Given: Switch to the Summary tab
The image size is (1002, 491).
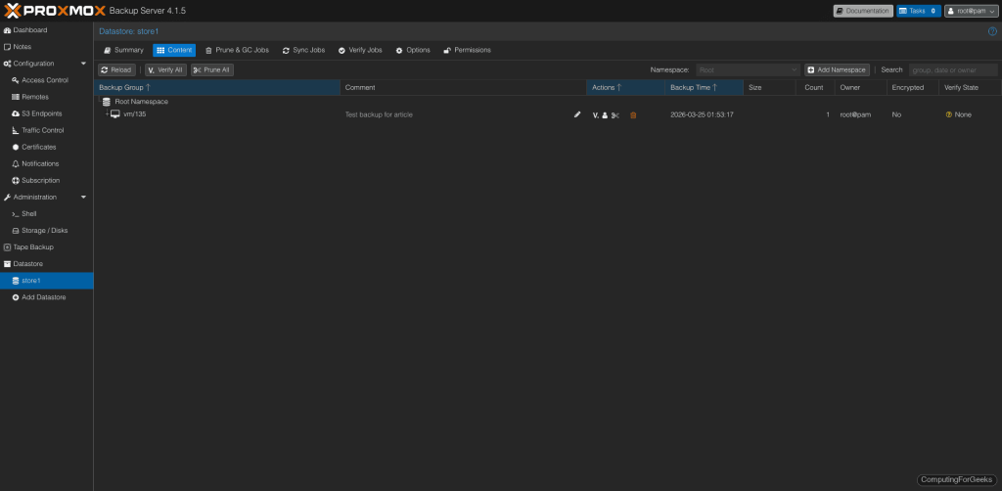Looking at the screenshot, I should [124, 51].
